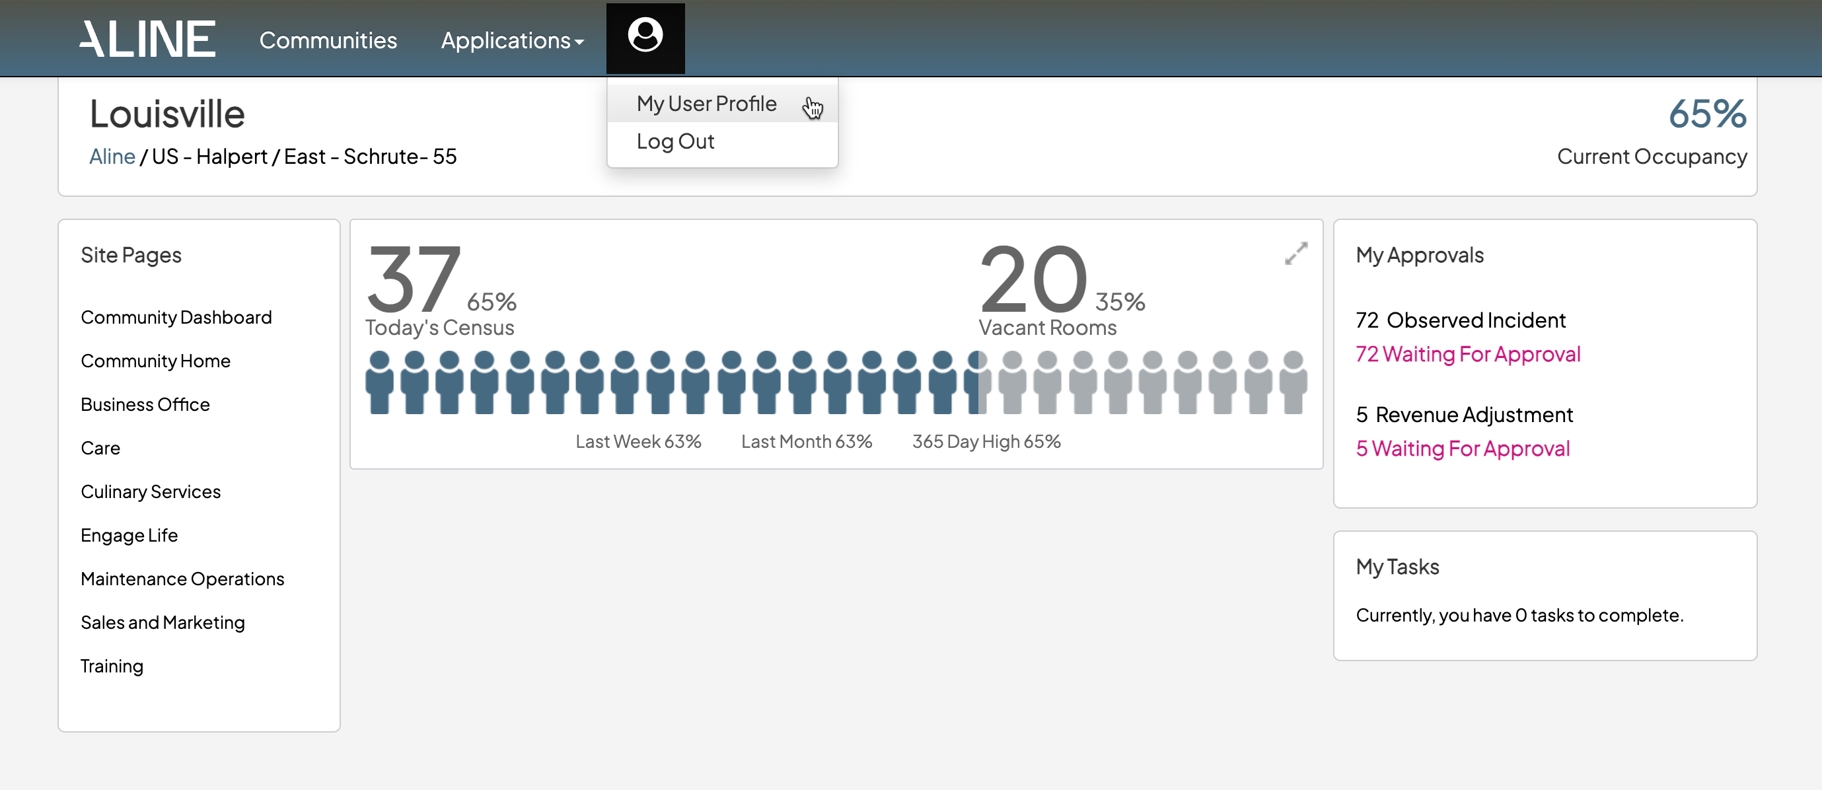Select My User Profile menu item

(x=706, y=104)
